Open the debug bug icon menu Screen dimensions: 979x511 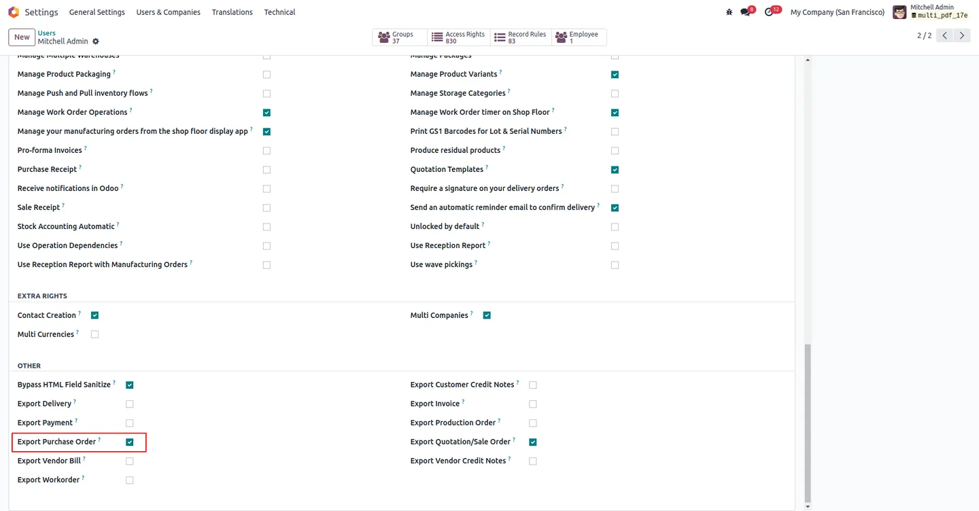point(729,12)
